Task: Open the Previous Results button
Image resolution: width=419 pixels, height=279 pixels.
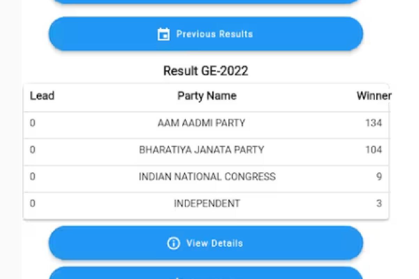Action: tap(206, 34)
